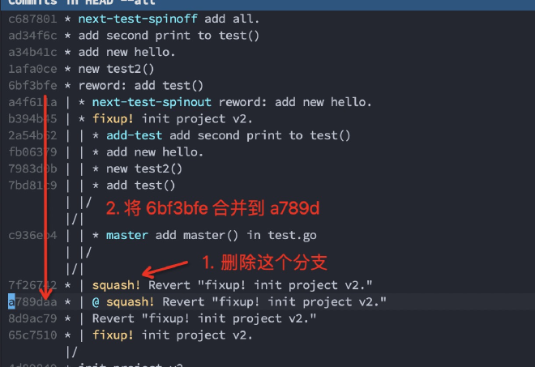Click the add-test branch label
The width and height of the screenshot is (535, 367).
click(135, 136)
